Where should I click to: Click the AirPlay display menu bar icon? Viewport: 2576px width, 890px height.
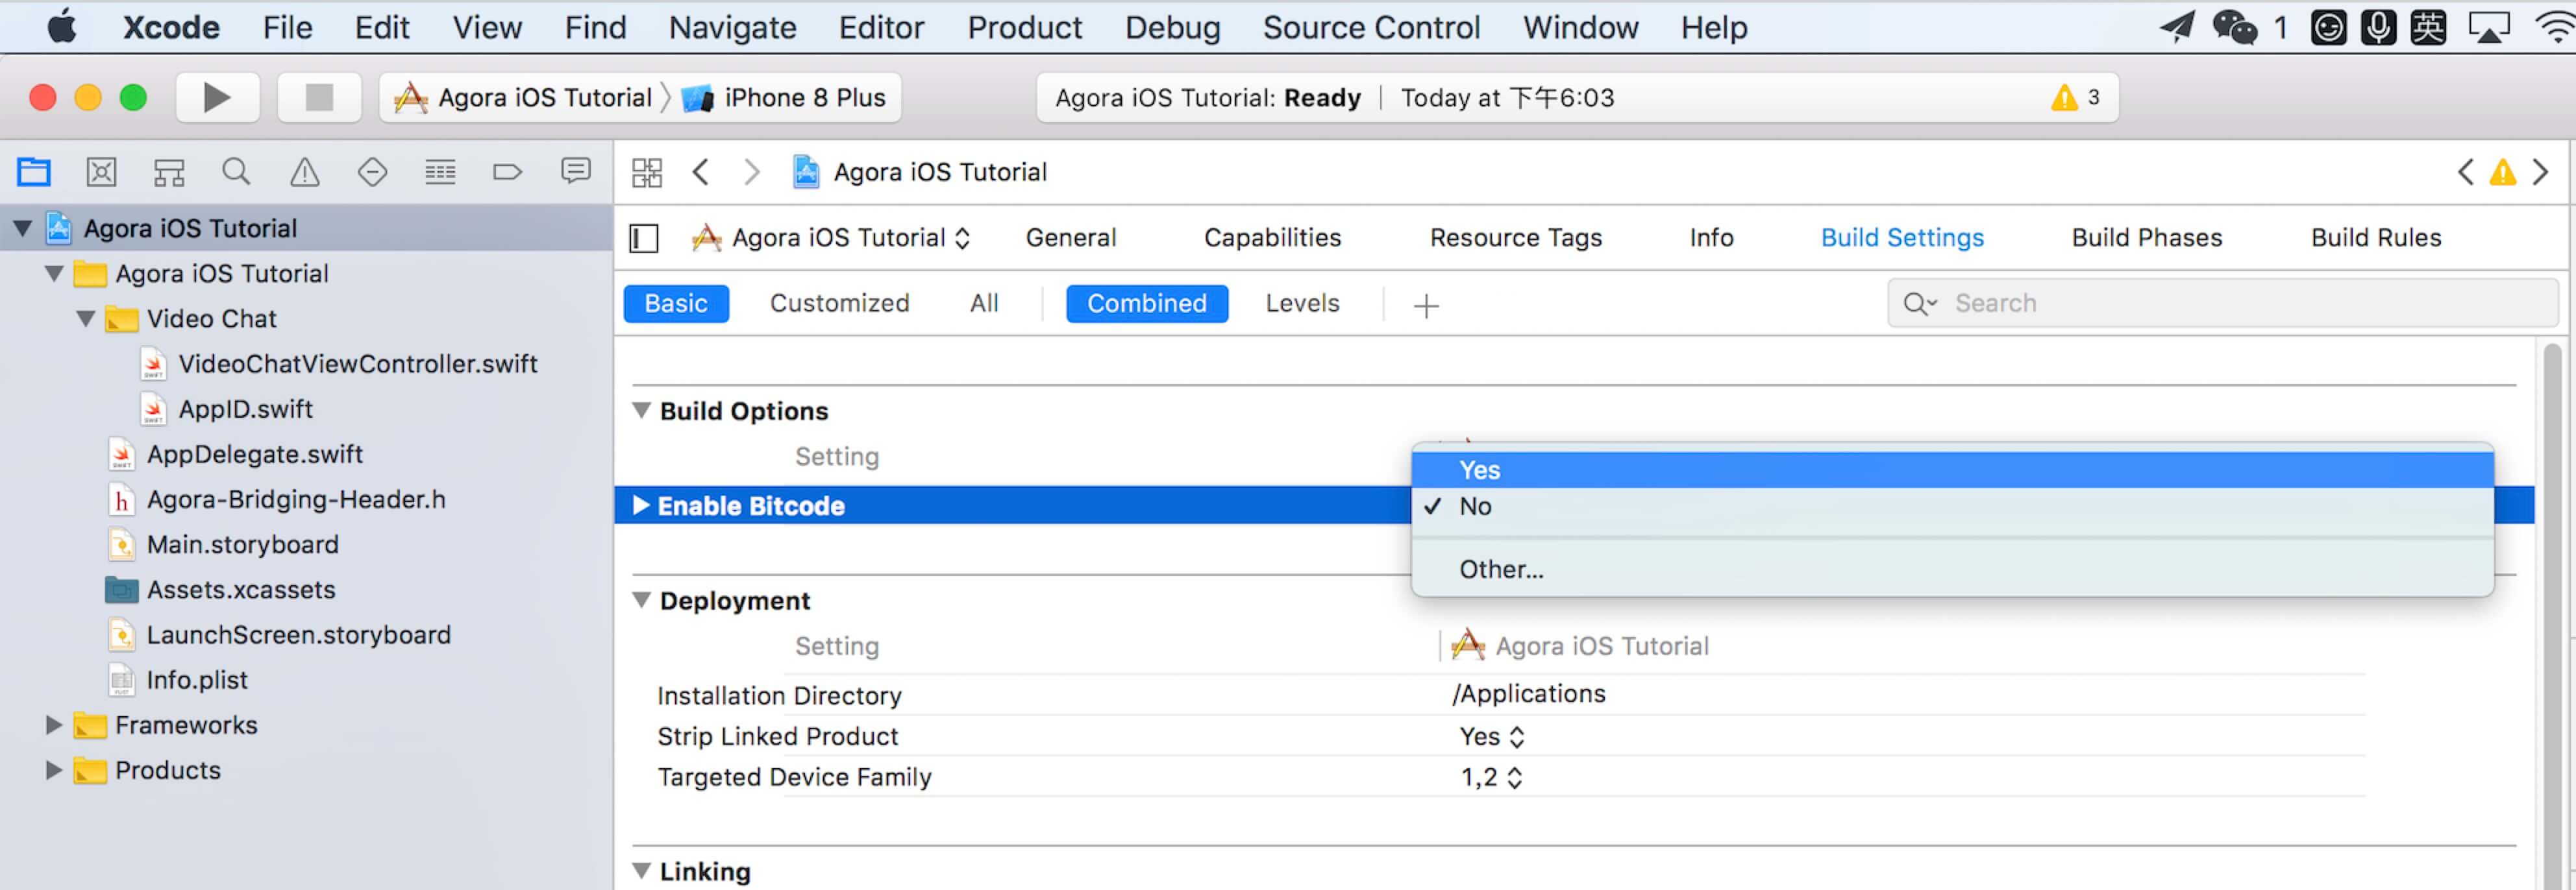coord(2489,27)
